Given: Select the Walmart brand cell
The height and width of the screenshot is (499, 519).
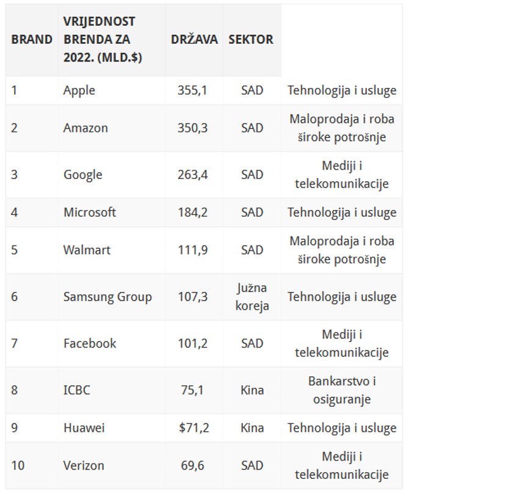Looking at the screenshot, I should [87, 250].
